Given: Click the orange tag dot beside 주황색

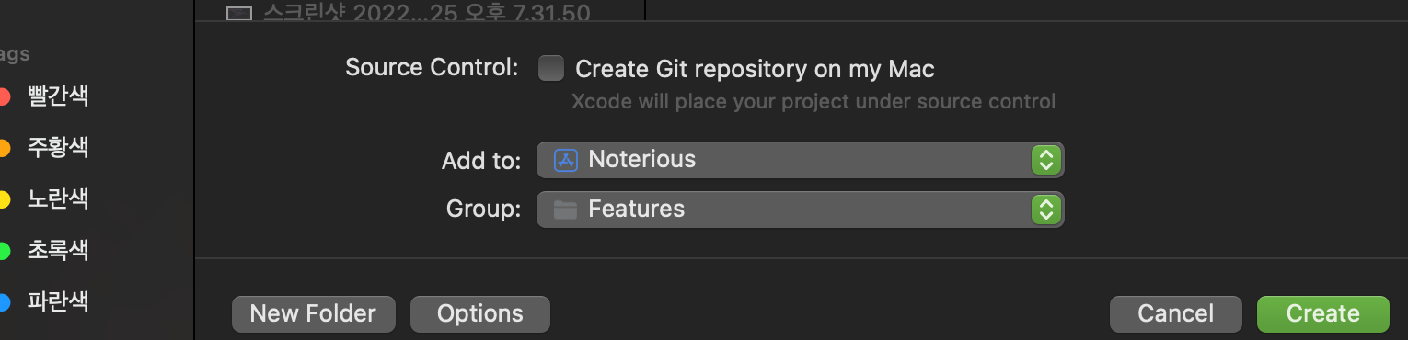Looking at the screenshot, I should coord(4,147).
